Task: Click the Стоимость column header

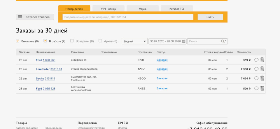Action: coord(244,52)
